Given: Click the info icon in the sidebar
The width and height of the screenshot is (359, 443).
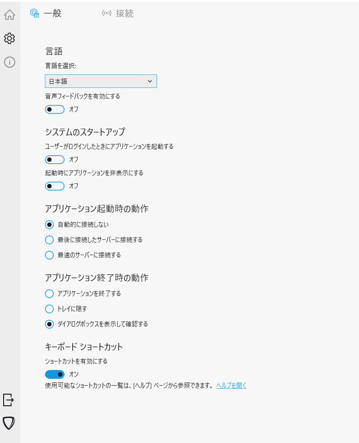Looking at the screenshot, I should [x=9, y=62].
